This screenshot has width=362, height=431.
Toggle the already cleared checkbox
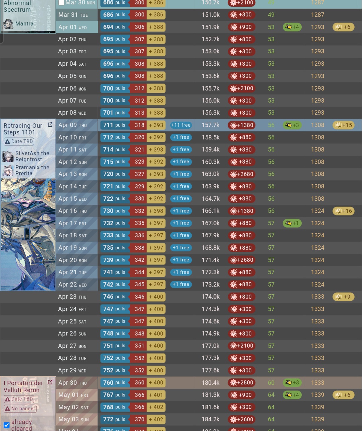[x=6, y=425]
